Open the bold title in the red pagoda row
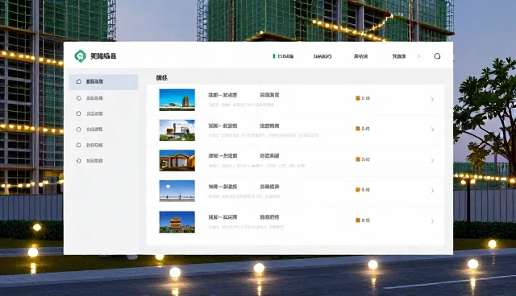 (223, 217)
